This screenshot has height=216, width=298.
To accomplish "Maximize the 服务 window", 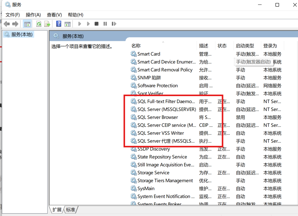I will (277, 5).
